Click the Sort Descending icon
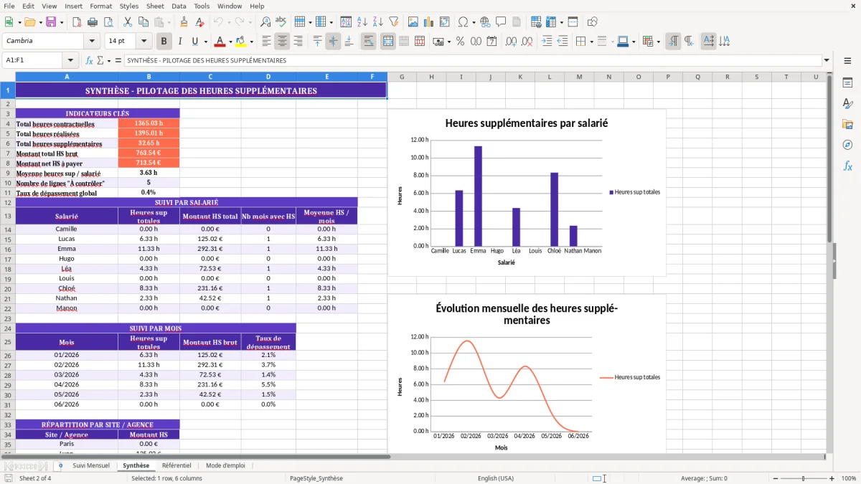The height and width of the screenshot is (484, 861). (378, 22)
